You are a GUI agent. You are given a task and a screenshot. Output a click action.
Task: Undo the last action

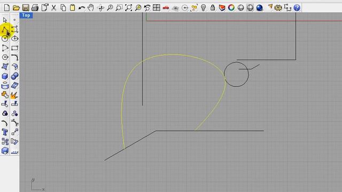click(x=82, y=8)
